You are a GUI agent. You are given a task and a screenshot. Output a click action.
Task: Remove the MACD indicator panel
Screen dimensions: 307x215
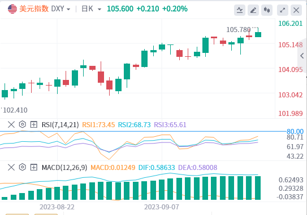tap(11, 167)
